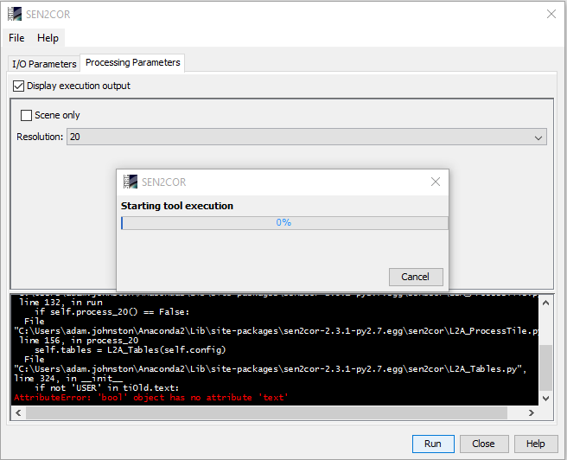Click the 'line 132, in run' text

(x=61, y=303)
